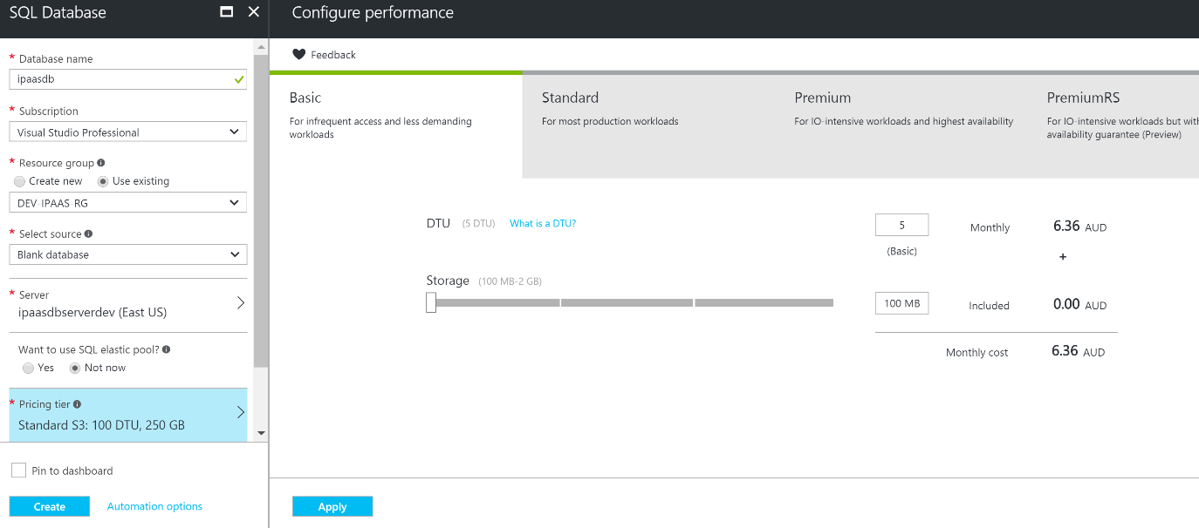Click the Feedback heart icon
1199x528 pixels.
tap(298, 55)
